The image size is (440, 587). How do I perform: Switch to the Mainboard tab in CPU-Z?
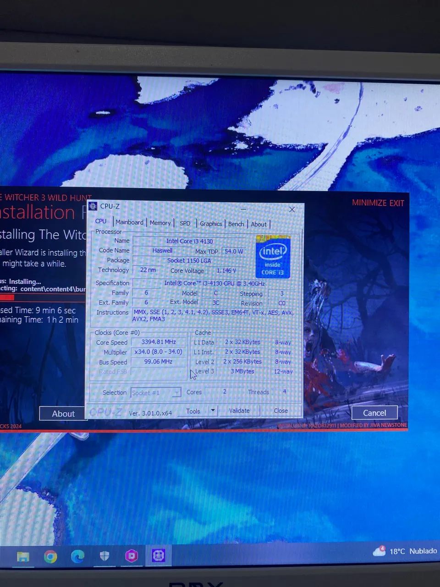point(129,222)
